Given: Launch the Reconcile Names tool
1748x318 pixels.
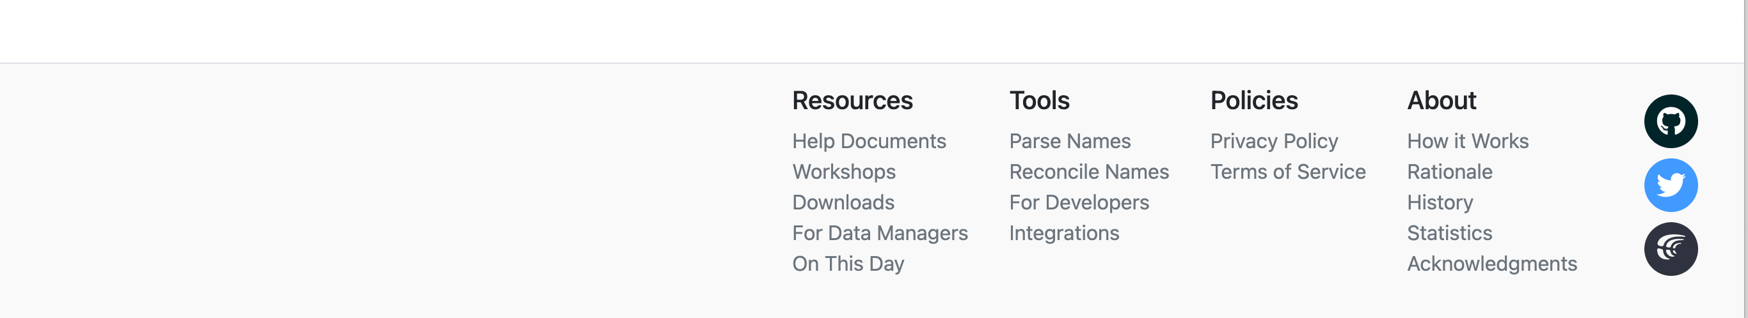Looking at the screenshot, I should point(1088,172).
